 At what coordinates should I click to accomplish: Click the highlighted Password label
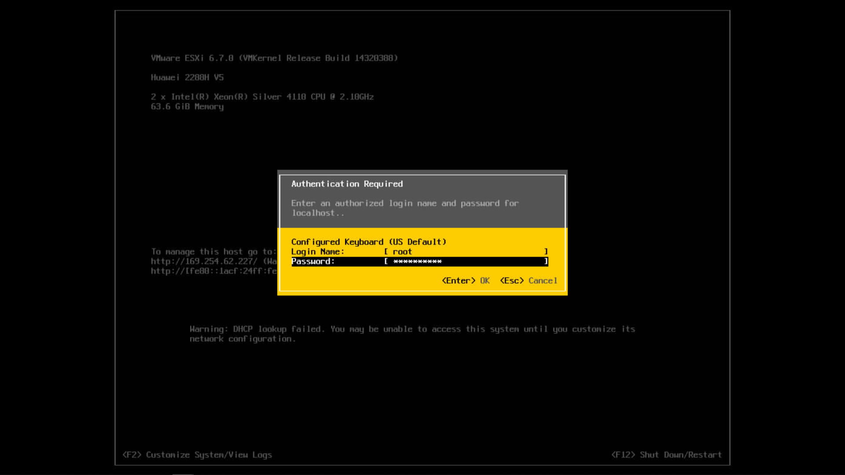[x=313, y=261]
